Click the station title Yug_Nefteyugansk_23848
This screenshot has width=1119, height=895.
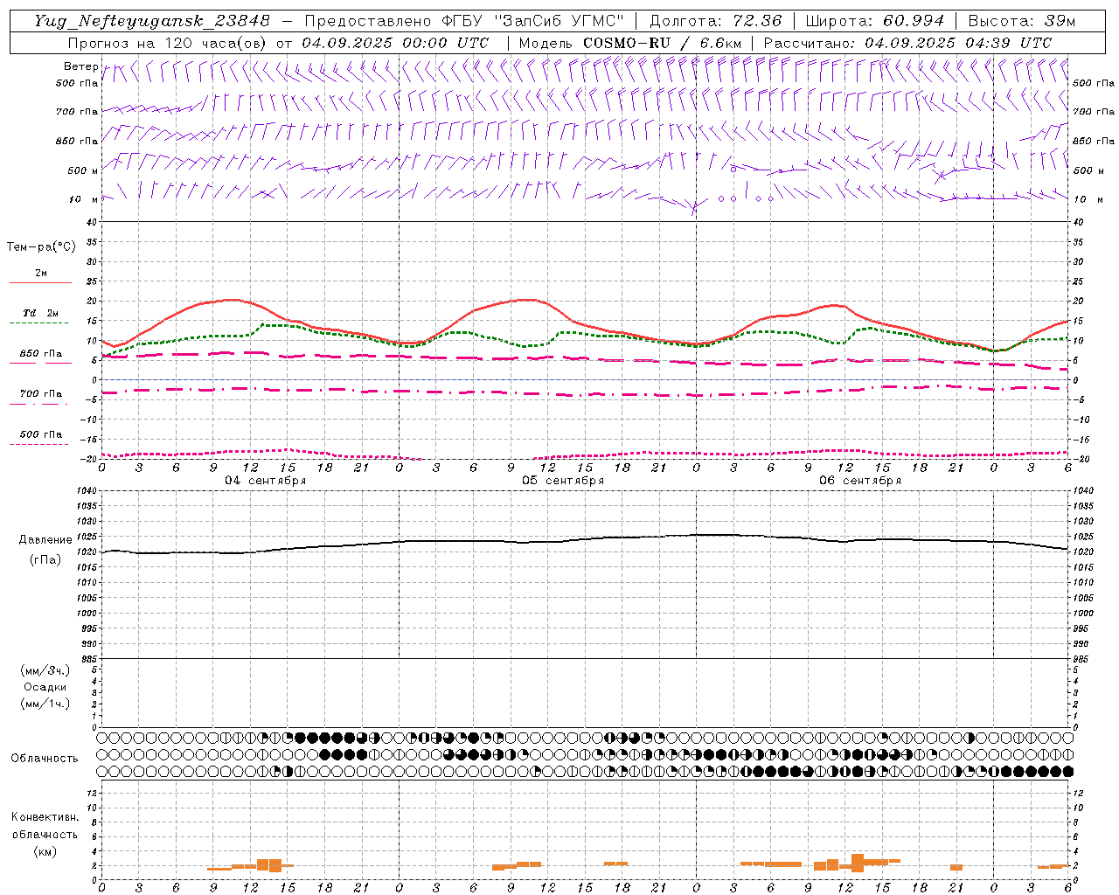click(152, 21)
